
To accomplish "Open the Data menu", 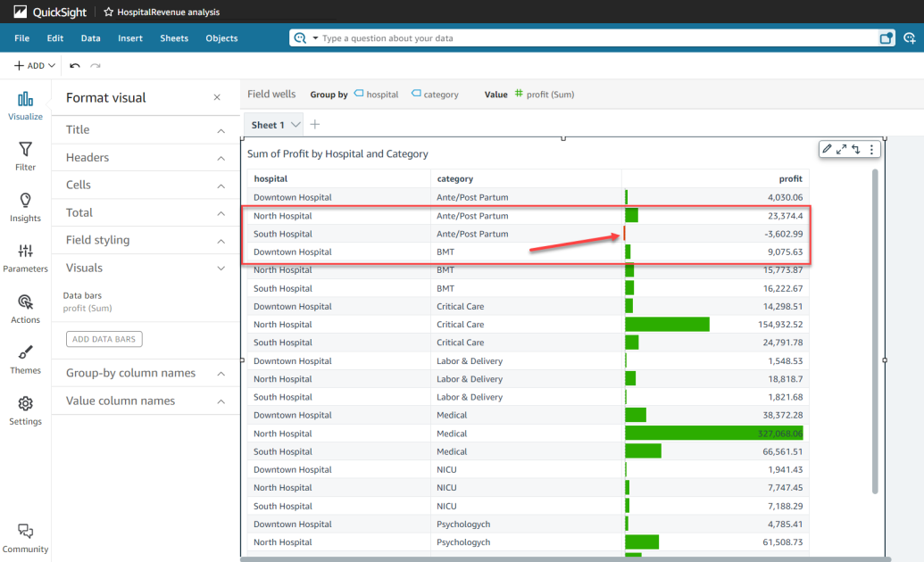I will point(89,38).
